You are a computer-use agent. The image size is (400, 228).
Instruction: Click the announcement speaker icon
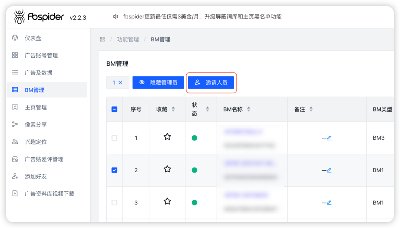coord(115,16)
